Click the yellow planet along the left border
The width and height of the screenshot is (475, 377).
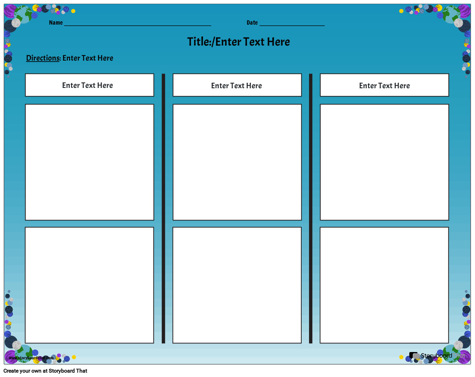click(8, 45)
